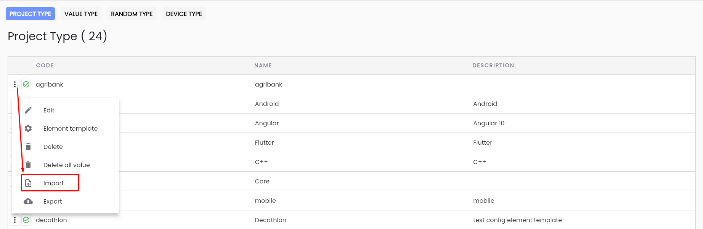Screen dimensions: 703x229
Task: Toggle the green check status on agribank
Action: [x=26, y=84]
